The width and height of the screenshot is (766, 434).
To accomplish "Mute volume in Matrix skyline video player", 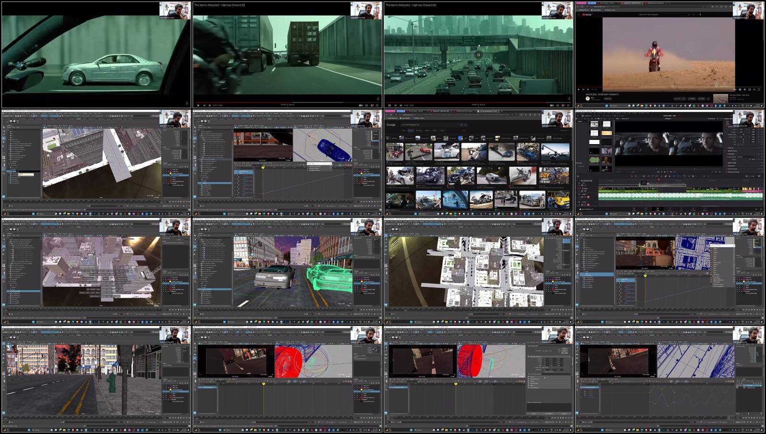I will 401,105.
